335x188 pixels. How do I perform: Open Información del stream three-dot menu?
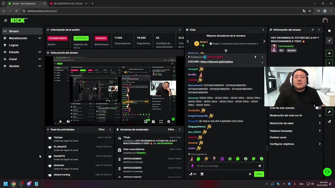pyautogui.click(x=319, y=30)
